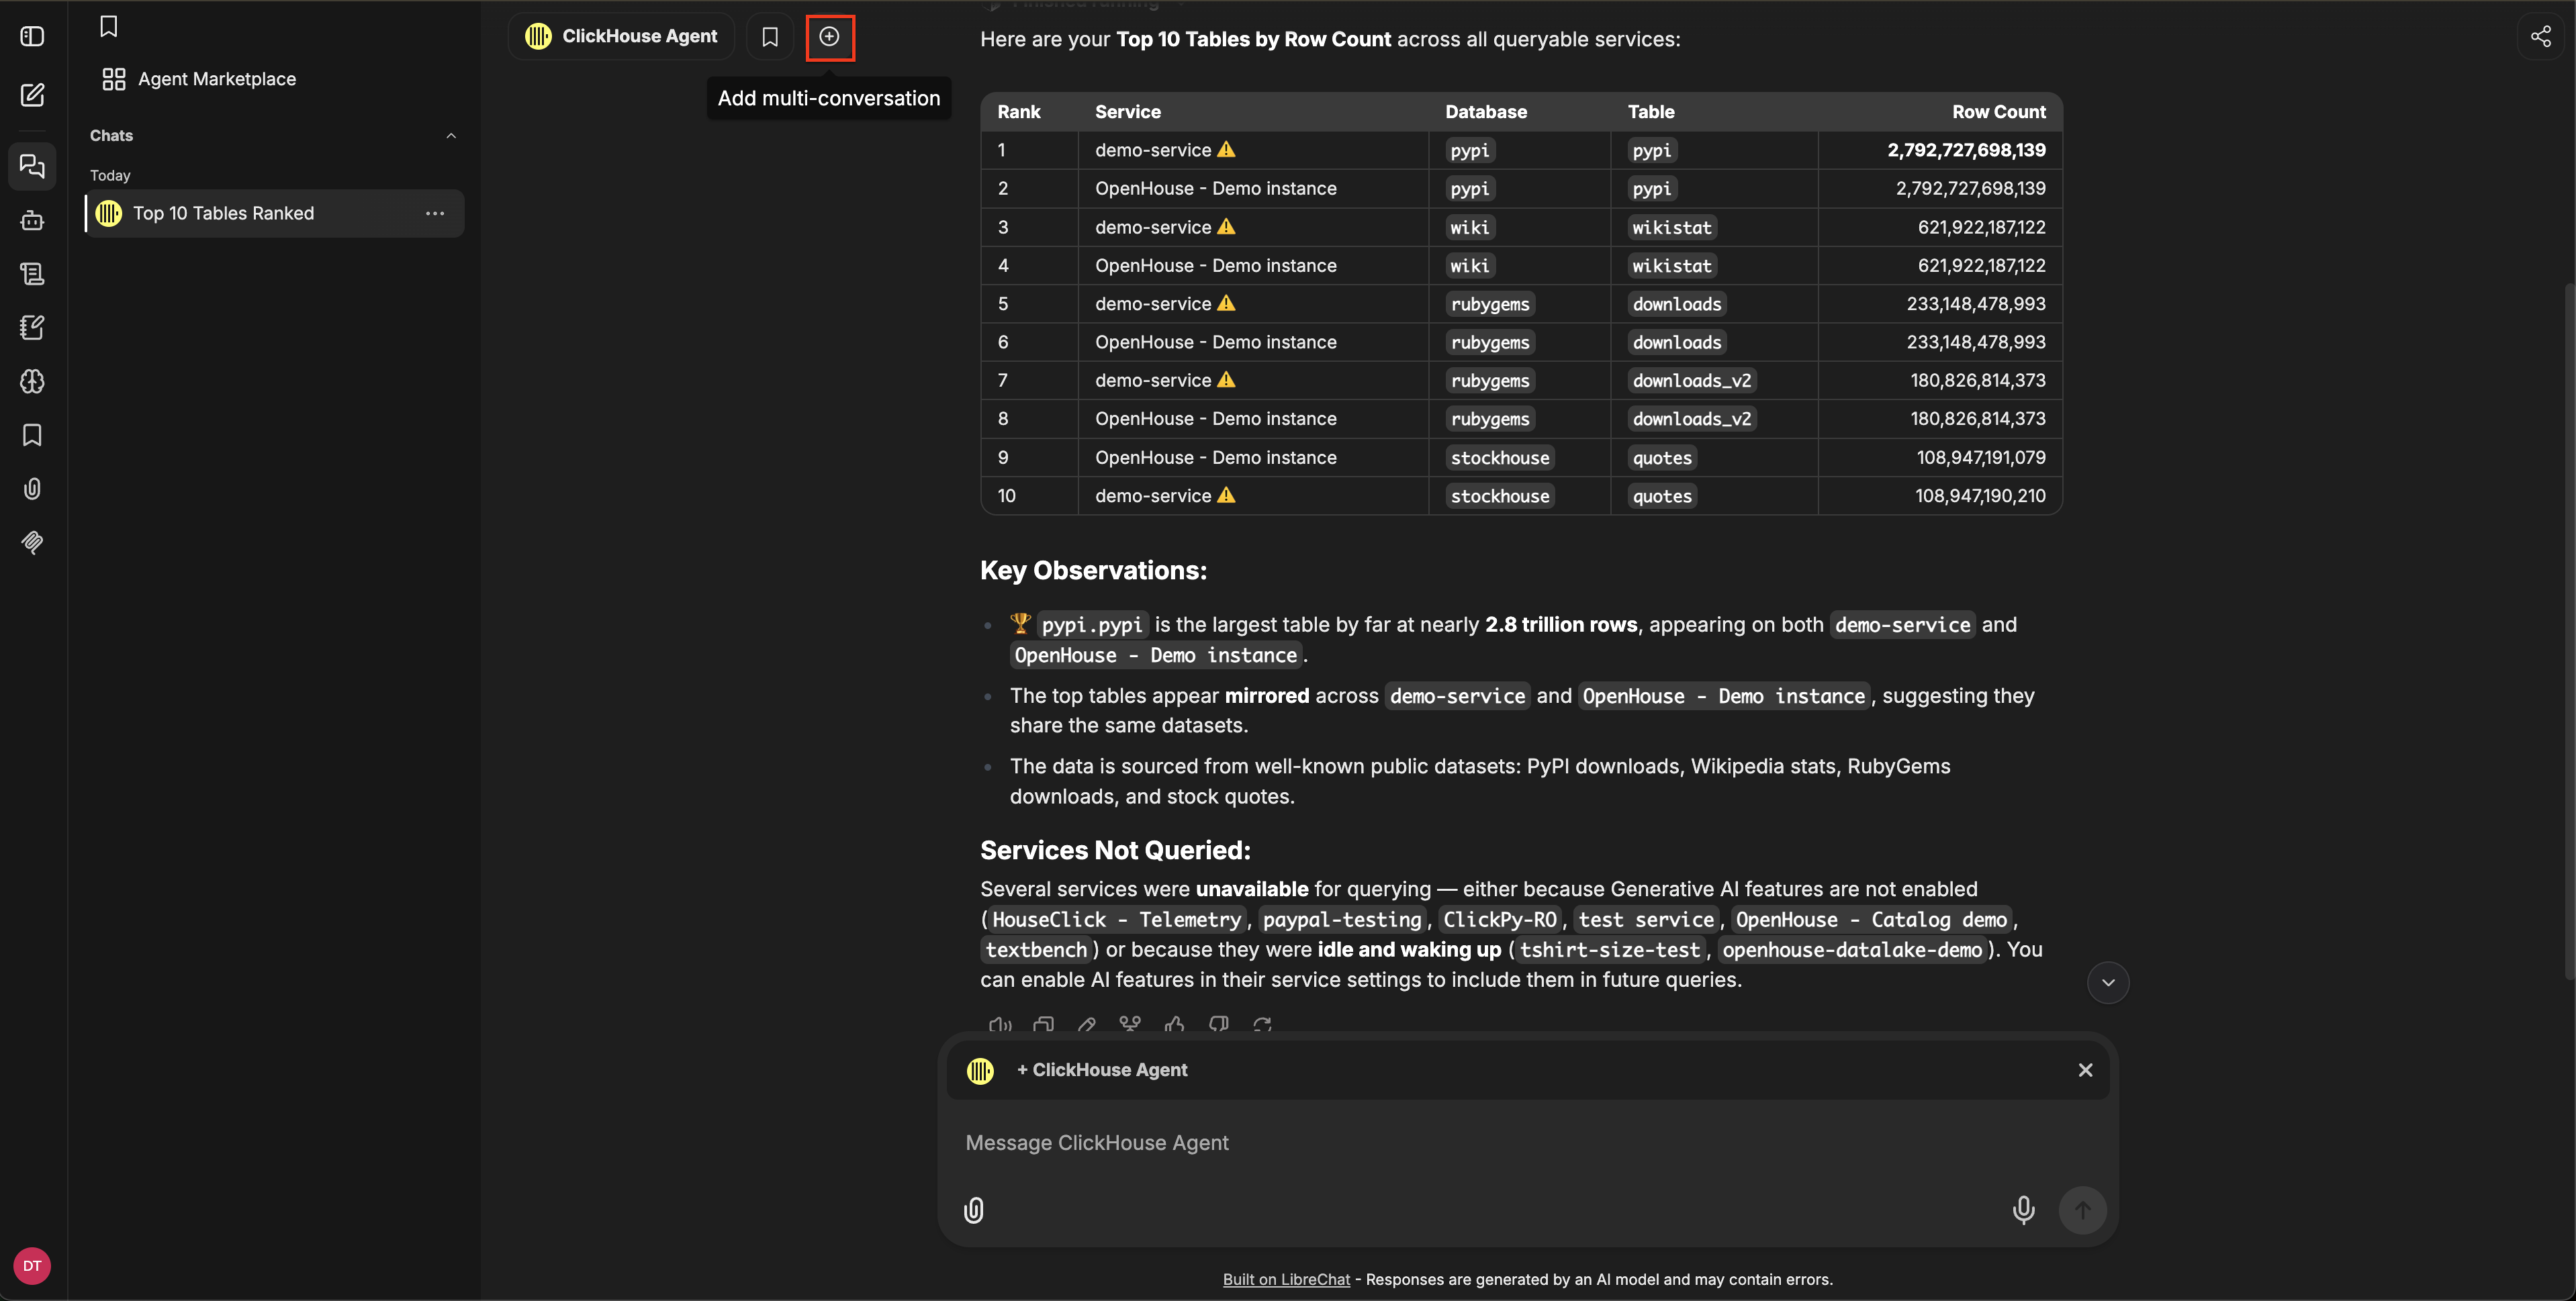Click the bold 2,792,727,698,139 in rank 1
Viewport: 2576px width, 1301px height.
pos(1967,150)
